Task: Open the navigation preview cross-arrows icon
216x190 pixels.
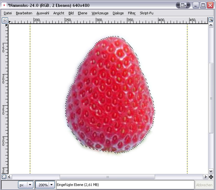Action: pos(211,177)
